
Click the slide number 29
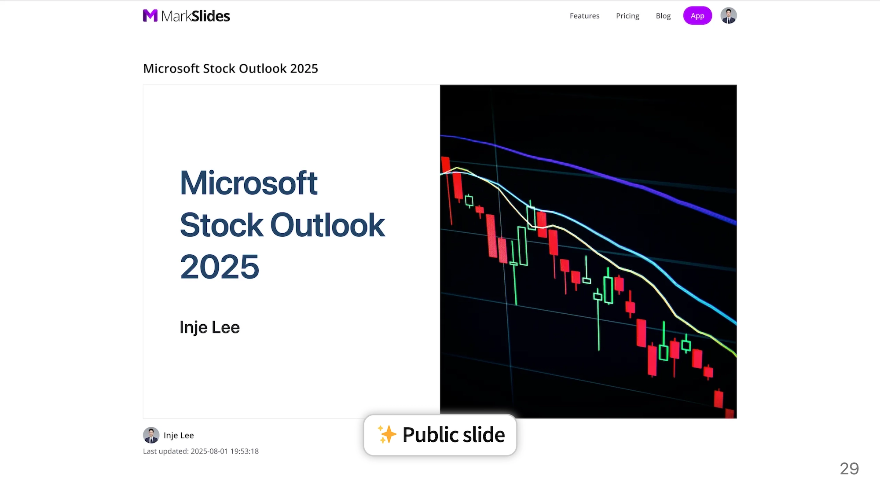point(849,469)
